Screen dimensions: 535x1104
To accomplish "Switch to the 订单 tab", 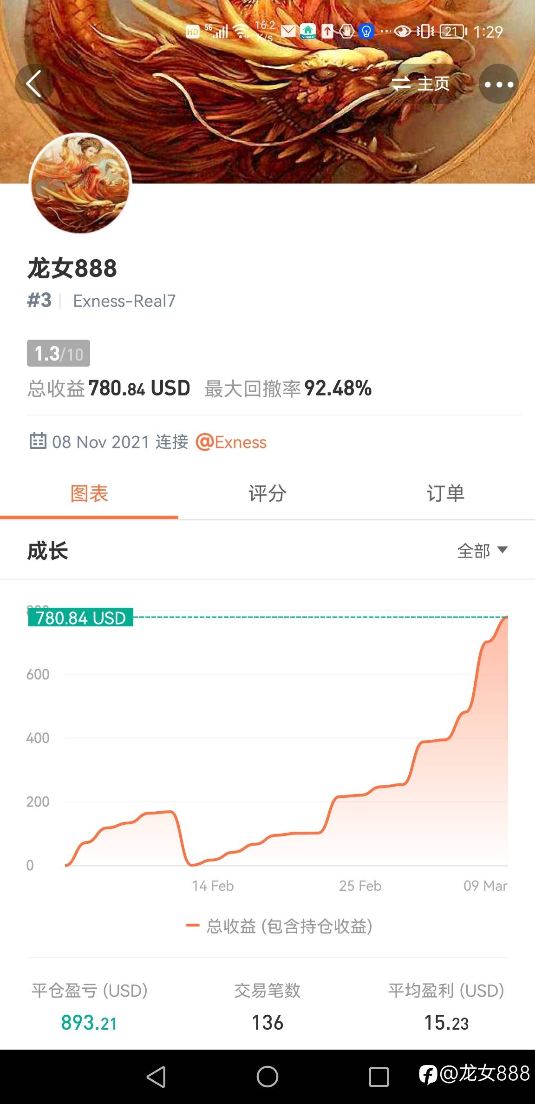I will pos(445,493).
